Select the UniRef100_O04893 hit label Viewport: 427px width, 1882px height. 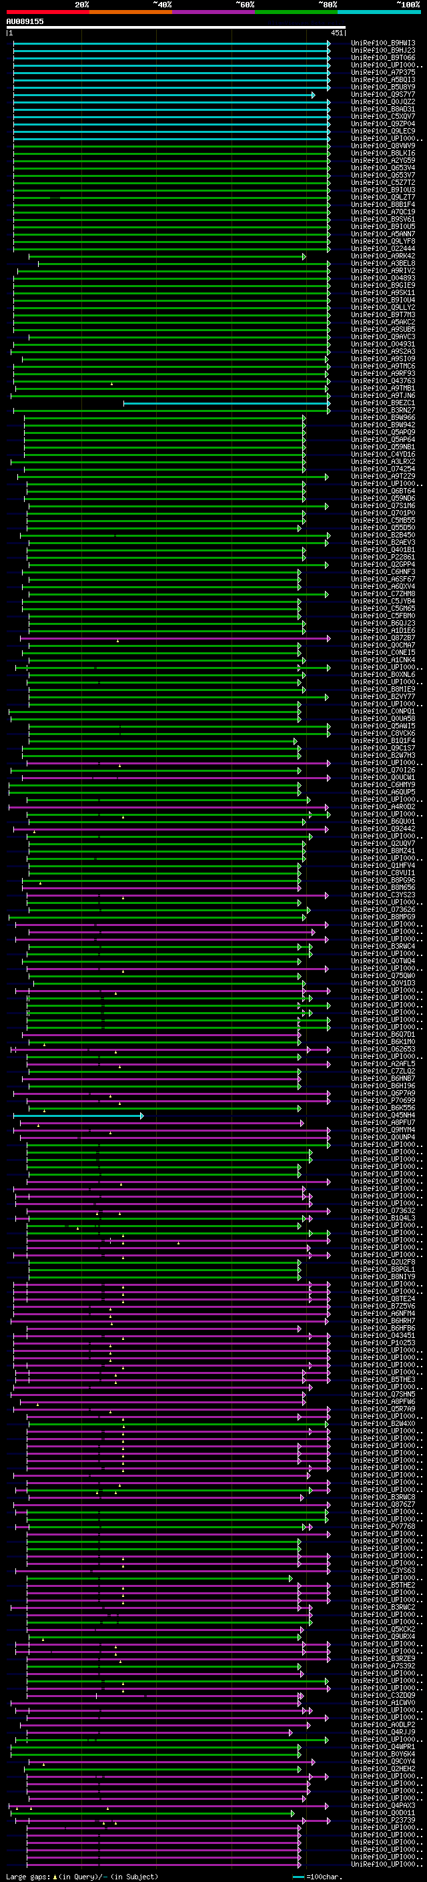383,278
